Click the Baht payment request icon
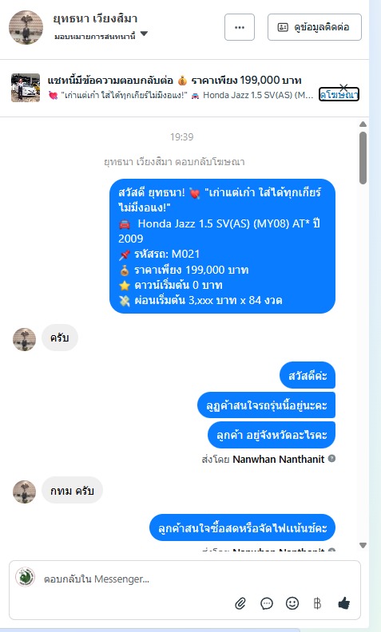Image resolution: width=381 pixels, height=632 pixels. click(x=317, y=603)
